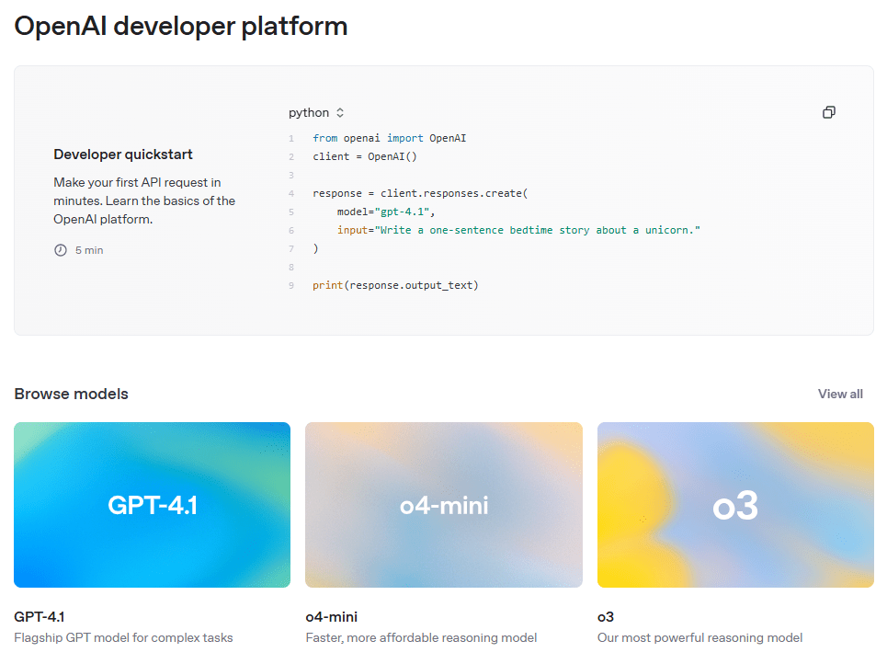
Task: Click the print(response.output_text) code line
Action: pyautogui.click(x=395, y=285)
